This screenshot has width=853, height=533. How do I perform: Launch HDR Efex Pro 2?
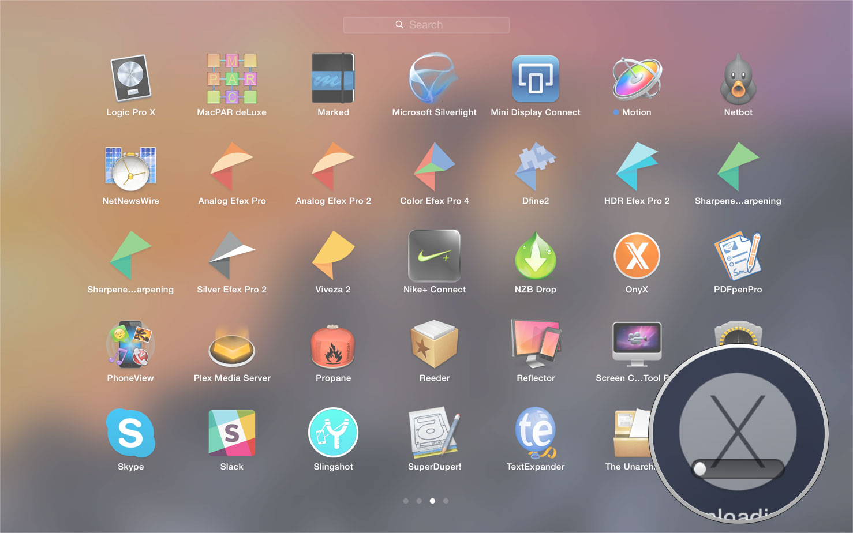pyautogui.click(x=637, y=167)
